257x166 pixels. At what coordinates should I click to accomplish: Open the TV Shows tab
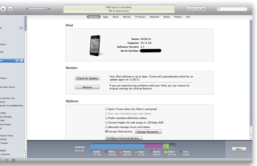(x=140, y=17)
